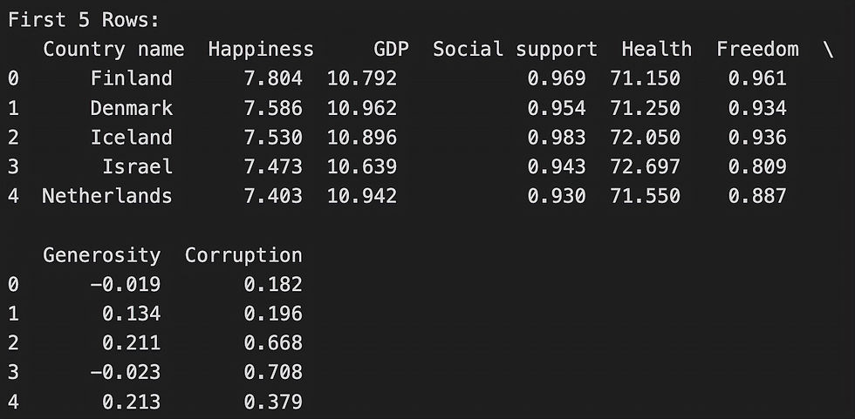Click the 'Iceland' country entry
The height and width of the screenshot is (419, 855).
(x=131, y=138)
